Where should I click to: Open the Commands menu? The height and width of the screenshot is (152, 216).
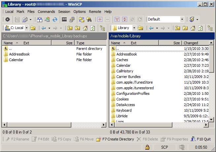(x=46, y=12)
